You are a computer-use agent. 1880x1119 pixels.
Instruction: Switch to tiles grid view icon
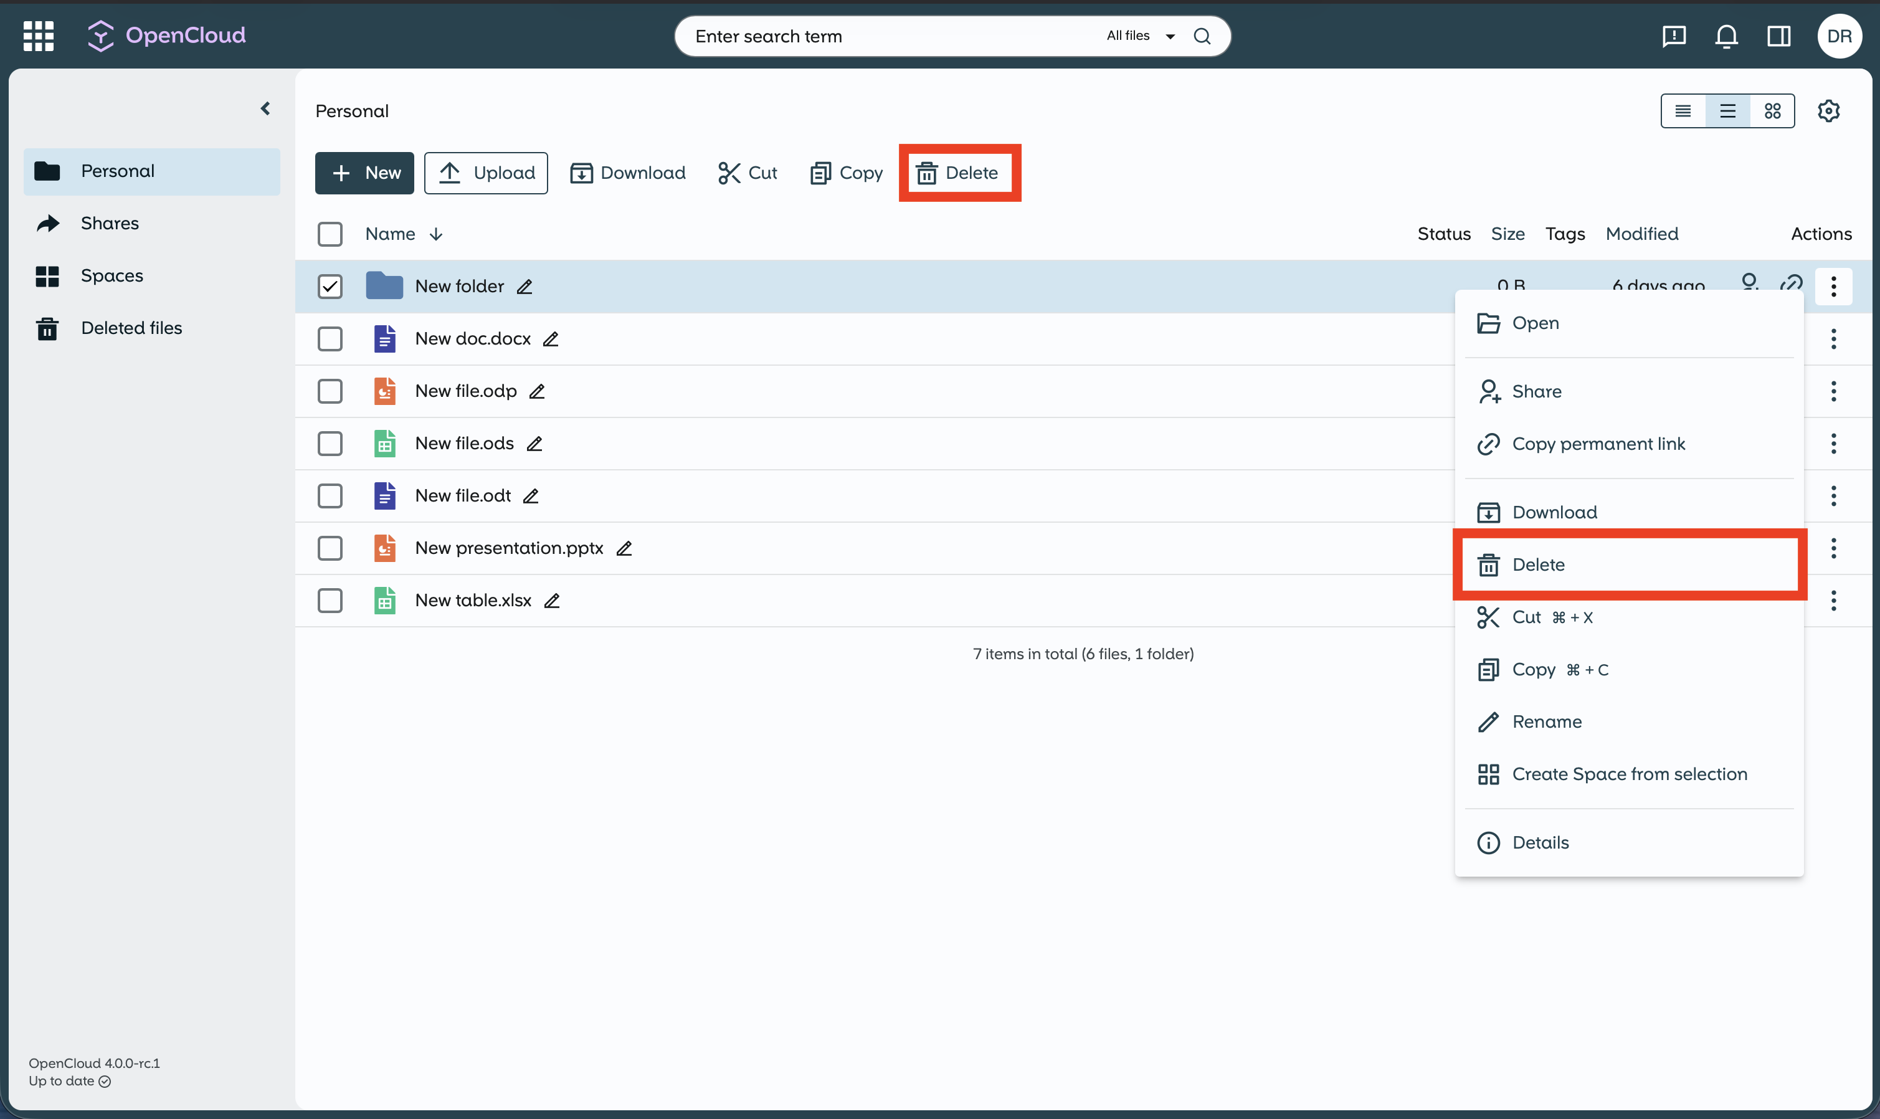1772,111
